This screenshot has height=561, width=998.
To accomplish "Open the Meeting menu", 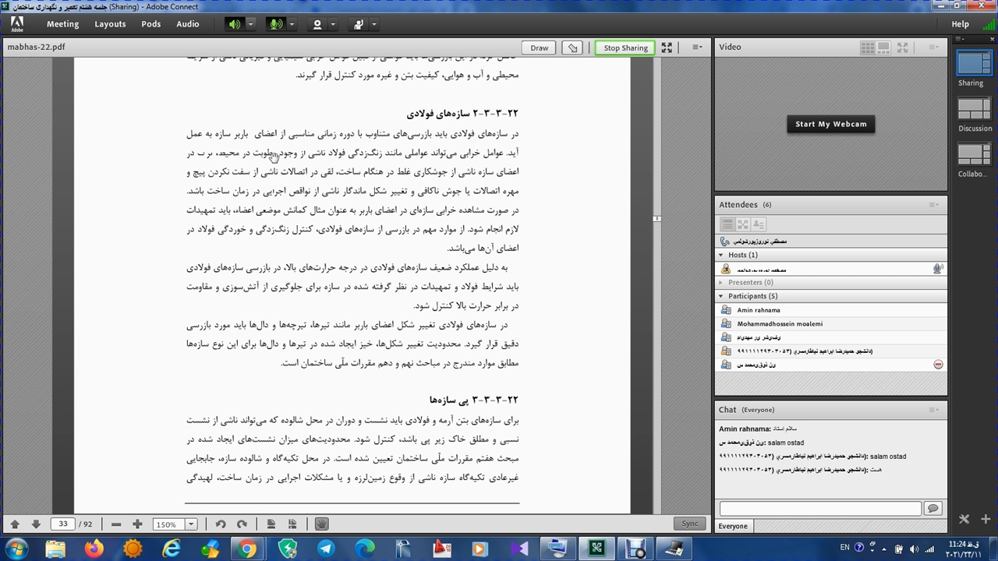I will pyautogui.click(x=62, y=24).
